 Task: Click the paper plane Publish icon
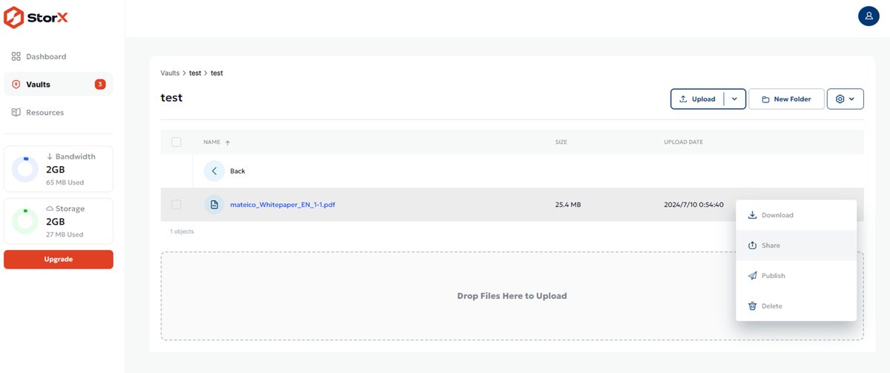pyautogui.click(x=752, y=276)
